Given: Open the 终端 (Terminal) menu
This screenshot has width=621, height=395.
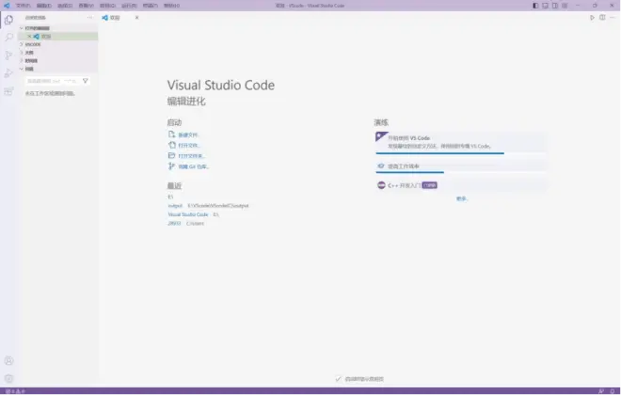Looking at the screenshot, I should [x=151, y=6].
